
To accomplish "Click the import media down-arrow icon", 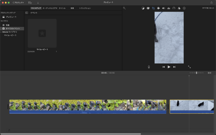I will point(38,2).
